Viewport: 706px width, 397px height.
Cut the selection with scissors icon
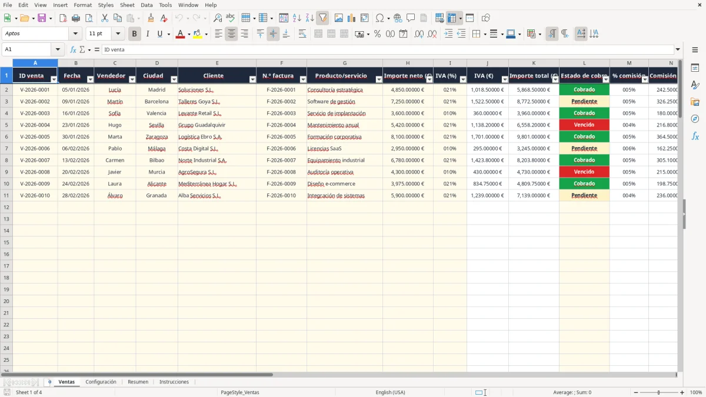point(105,18)
